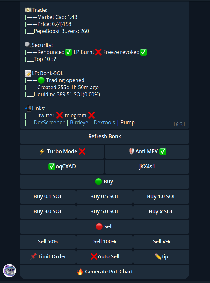Toggle Anti-MEV shield protection
The image size is (210, 283).
pyautogui.click(x=147, y=152)
